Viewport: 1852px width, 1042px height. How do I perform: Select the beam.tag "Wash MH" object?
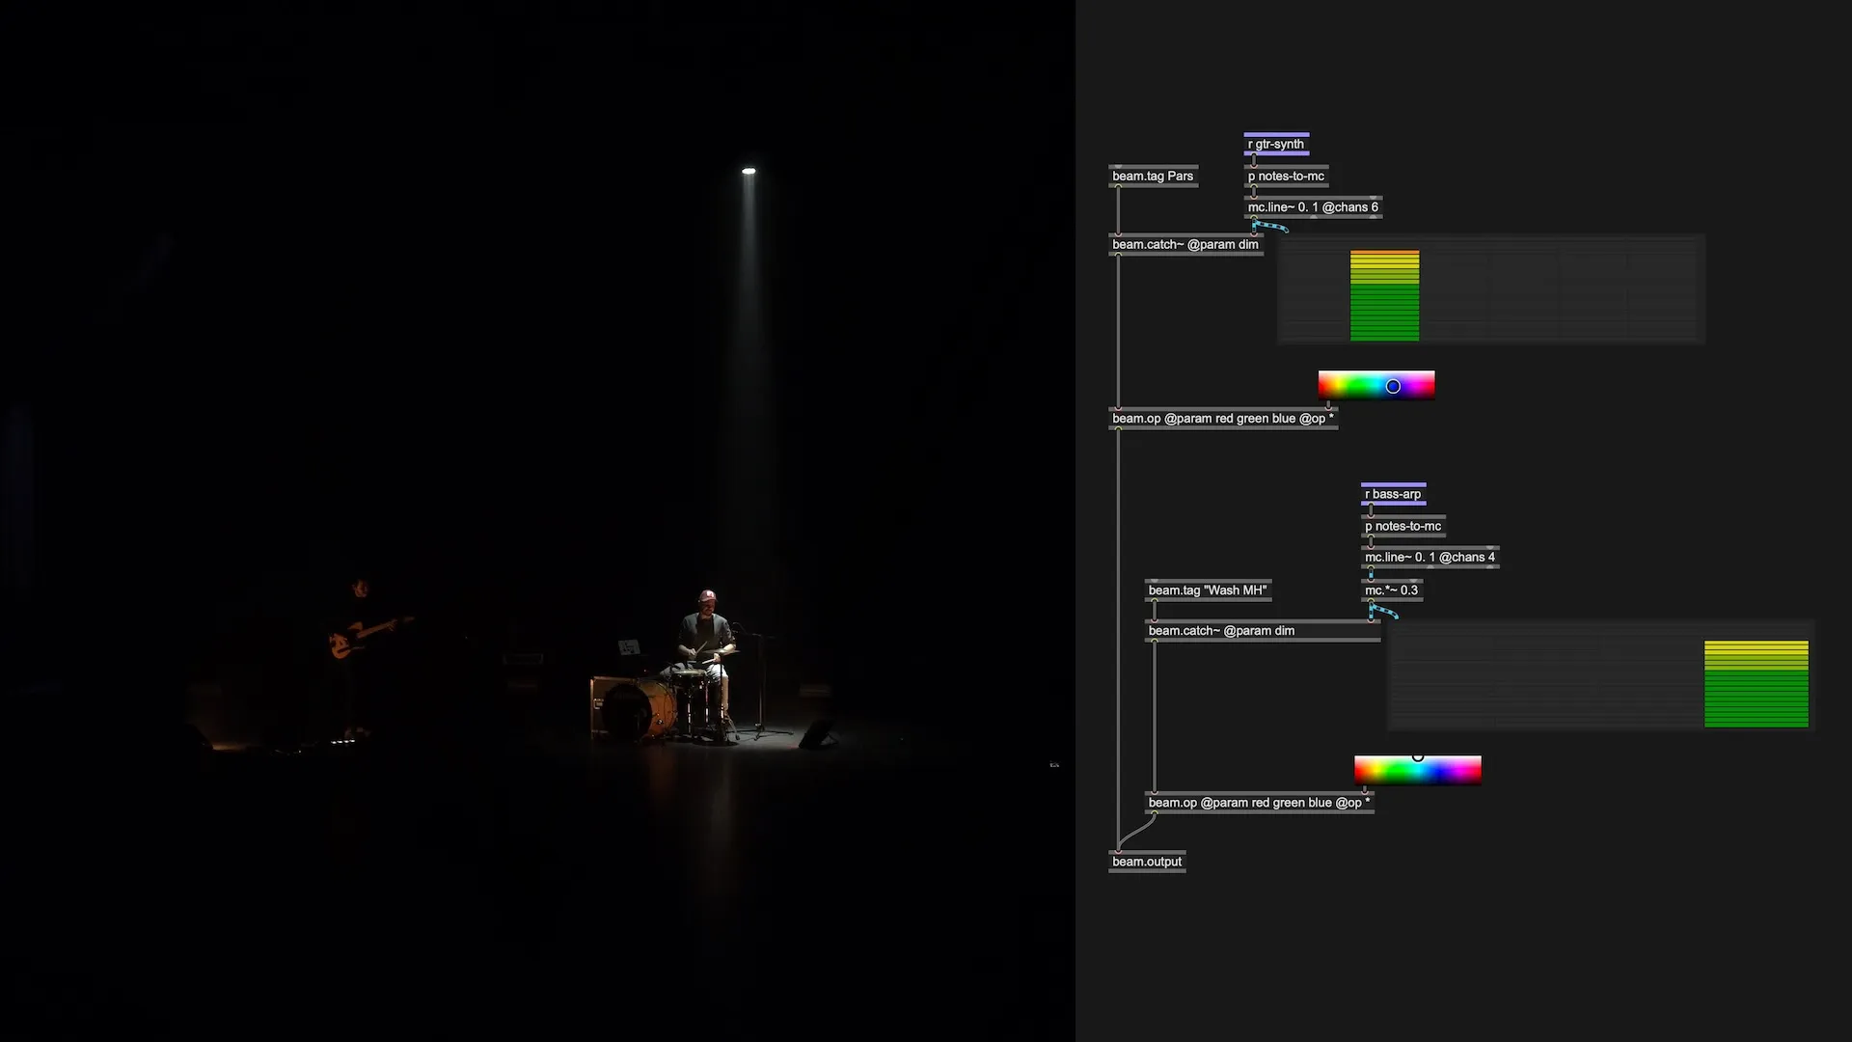click(x=1207, y=590)
